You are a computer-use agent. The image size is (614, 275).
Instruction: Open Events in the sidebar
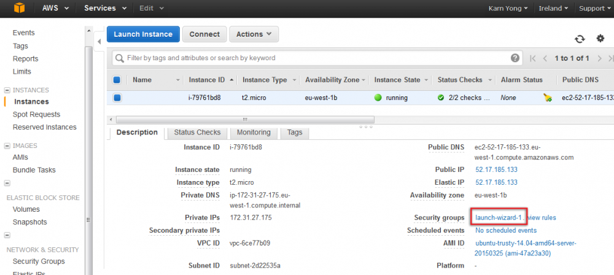[x=23, y=33]
